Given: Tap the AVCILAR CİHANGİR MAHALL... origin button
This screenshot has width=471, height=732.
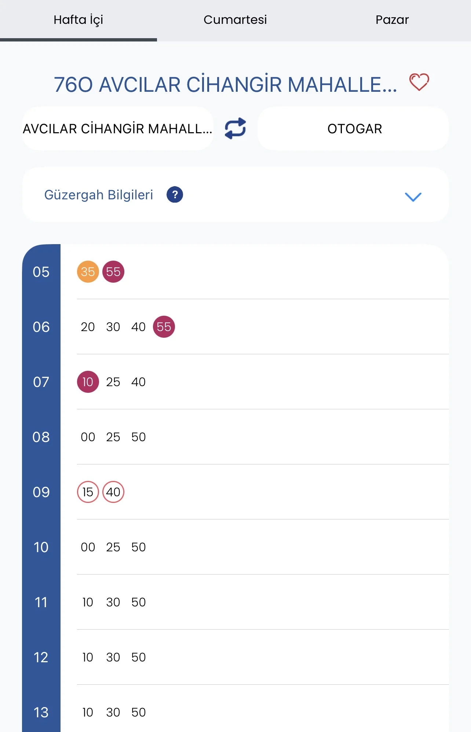Looking at the screenshot, I should click(118, 128).
